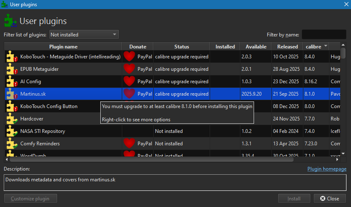This screenshot has height=207, width=351.
Task: Click the Install button
Action: pos(294,198)
